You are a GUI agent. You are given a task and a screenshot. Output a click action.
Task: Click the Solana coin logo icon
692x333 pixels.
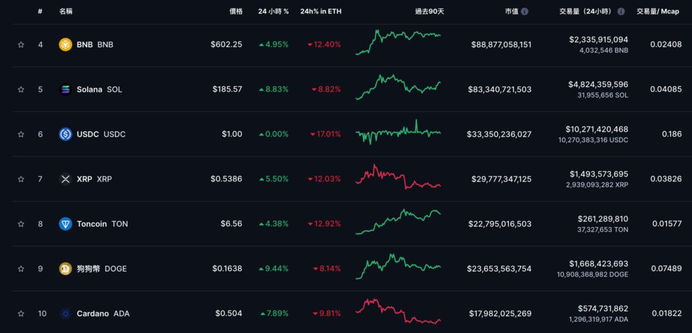(66, 90)
